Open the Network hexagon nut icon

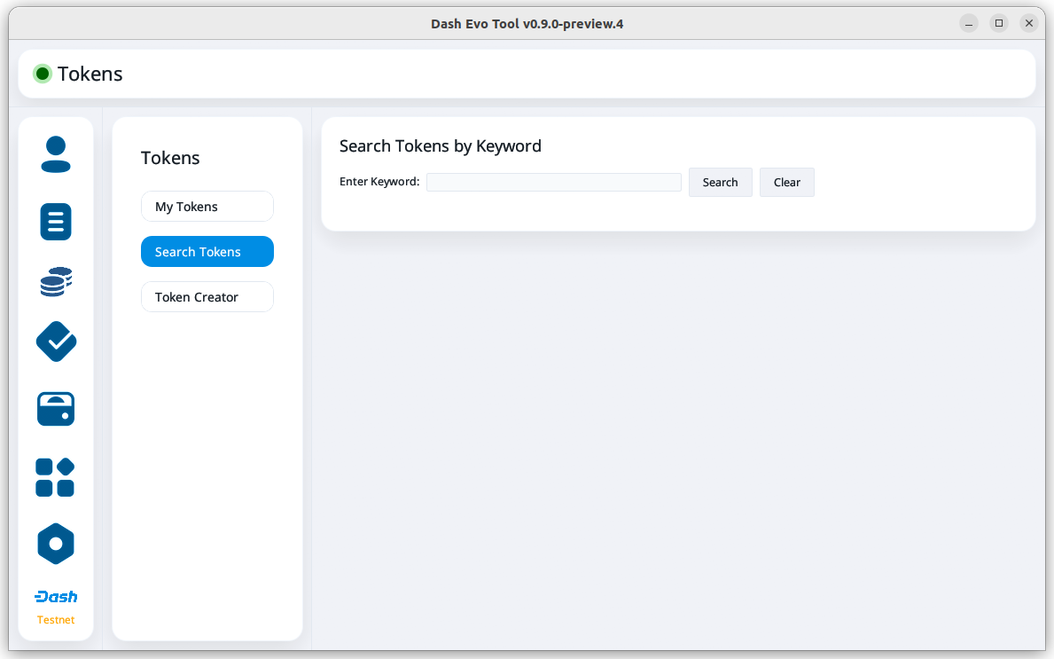[56, 544]
